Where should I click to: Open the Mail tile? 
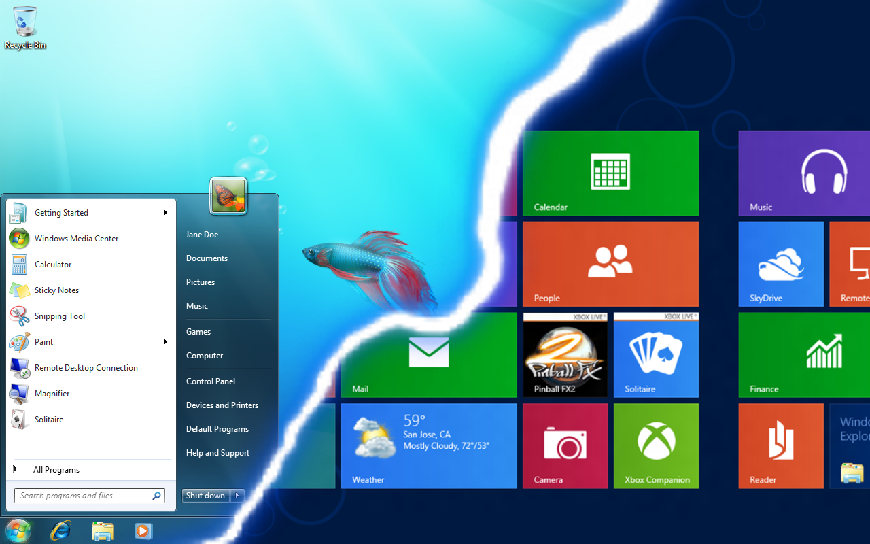[x=429, y=355]
